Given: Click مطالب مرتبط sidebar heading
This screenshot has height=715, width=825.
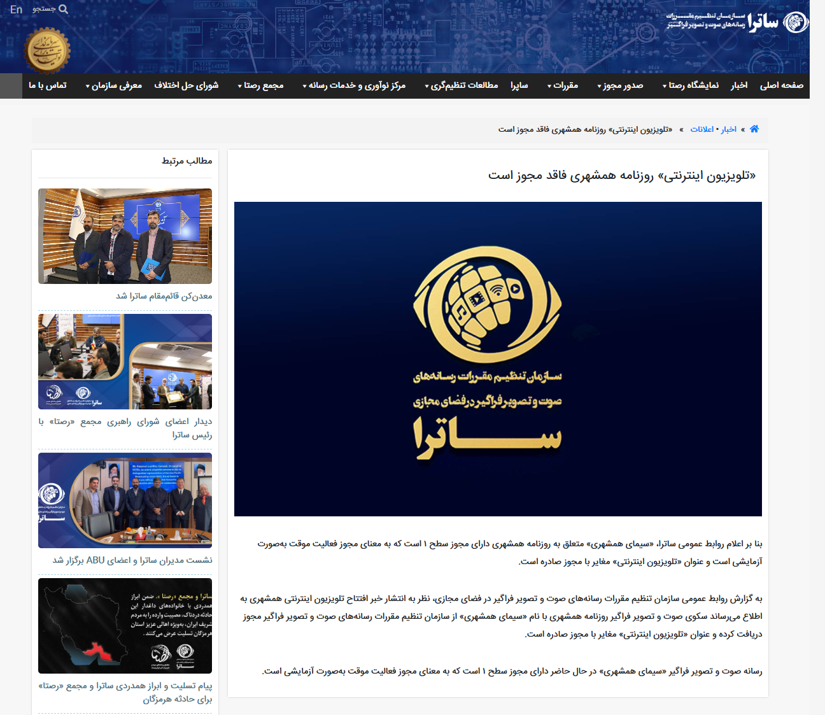Looking at the screenshot, I should (x=187, y=161).
